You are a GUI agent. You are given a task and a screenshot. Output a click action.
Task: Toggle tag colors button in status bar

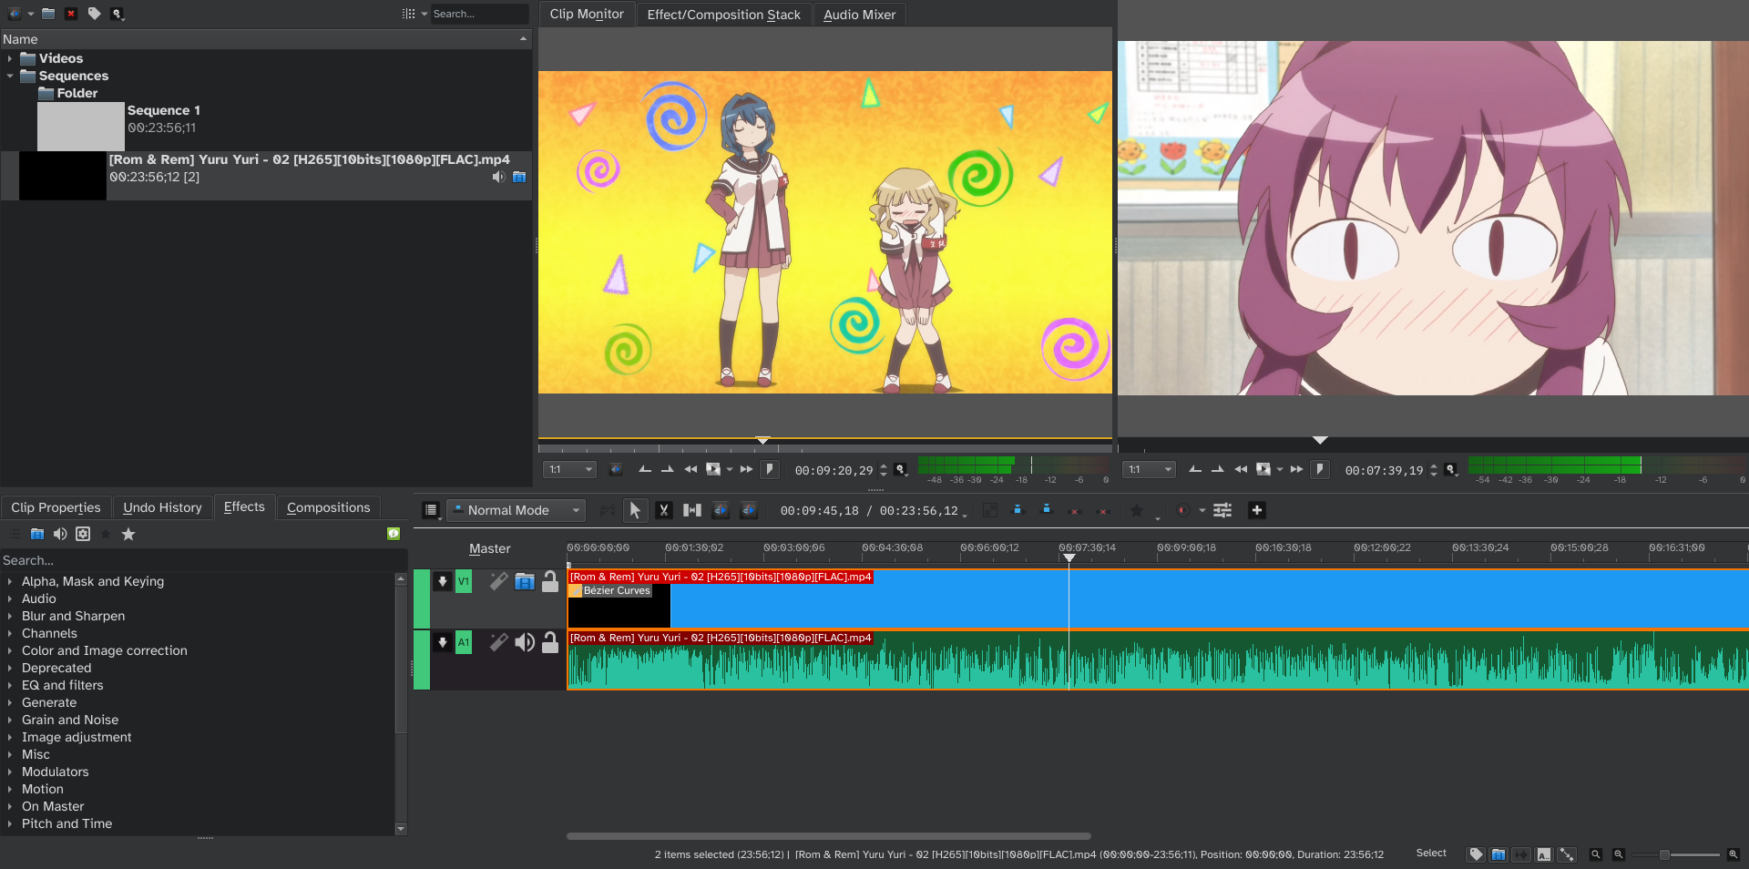[1477, 854]
